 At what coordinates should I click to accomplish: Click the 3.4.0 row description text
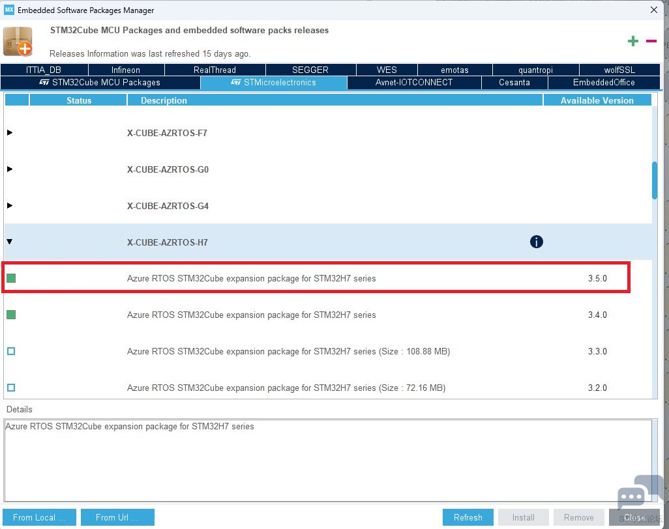[x=251, y=315]
